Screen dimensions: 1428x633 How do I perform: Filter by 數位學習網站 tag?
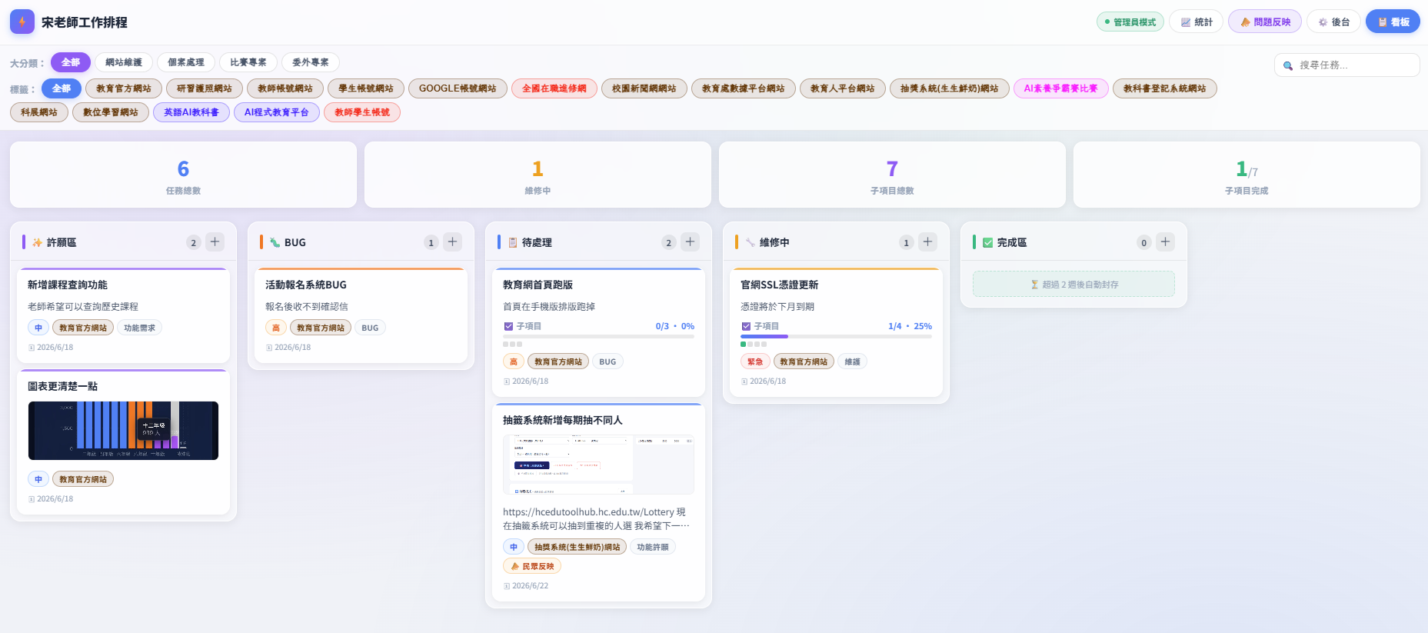pyautogui.click(x=111, y=112)
